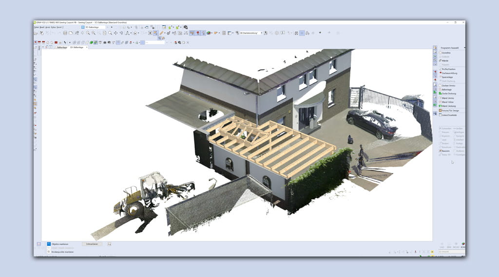499x277 pixels.
Task: Open the Programm Auswahl dropdown
Action: [452, 48]
